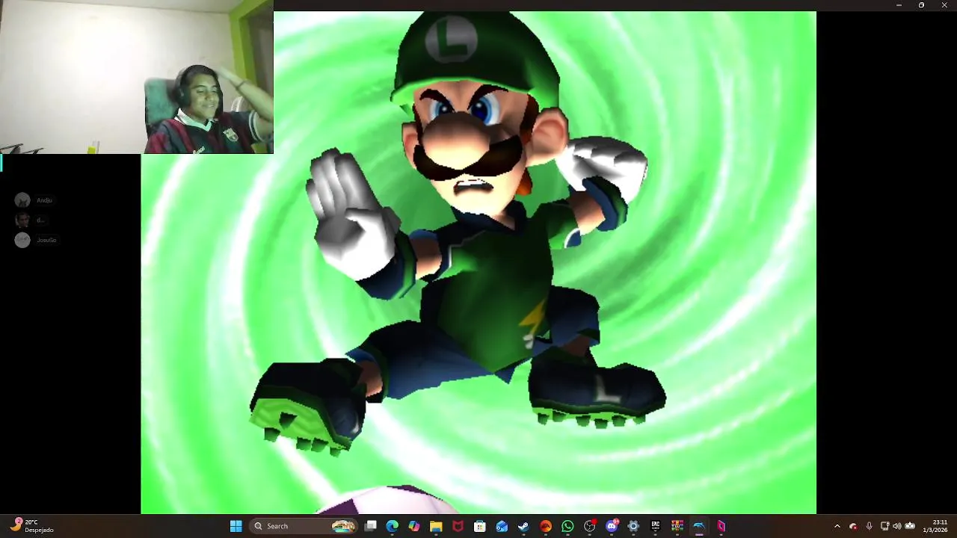Click the microphone tray icon
This screenshot has height=538, width=957.
click(869, 526)
